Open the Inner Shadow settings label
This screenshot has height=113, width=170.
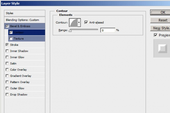click(x=19, y=51)
